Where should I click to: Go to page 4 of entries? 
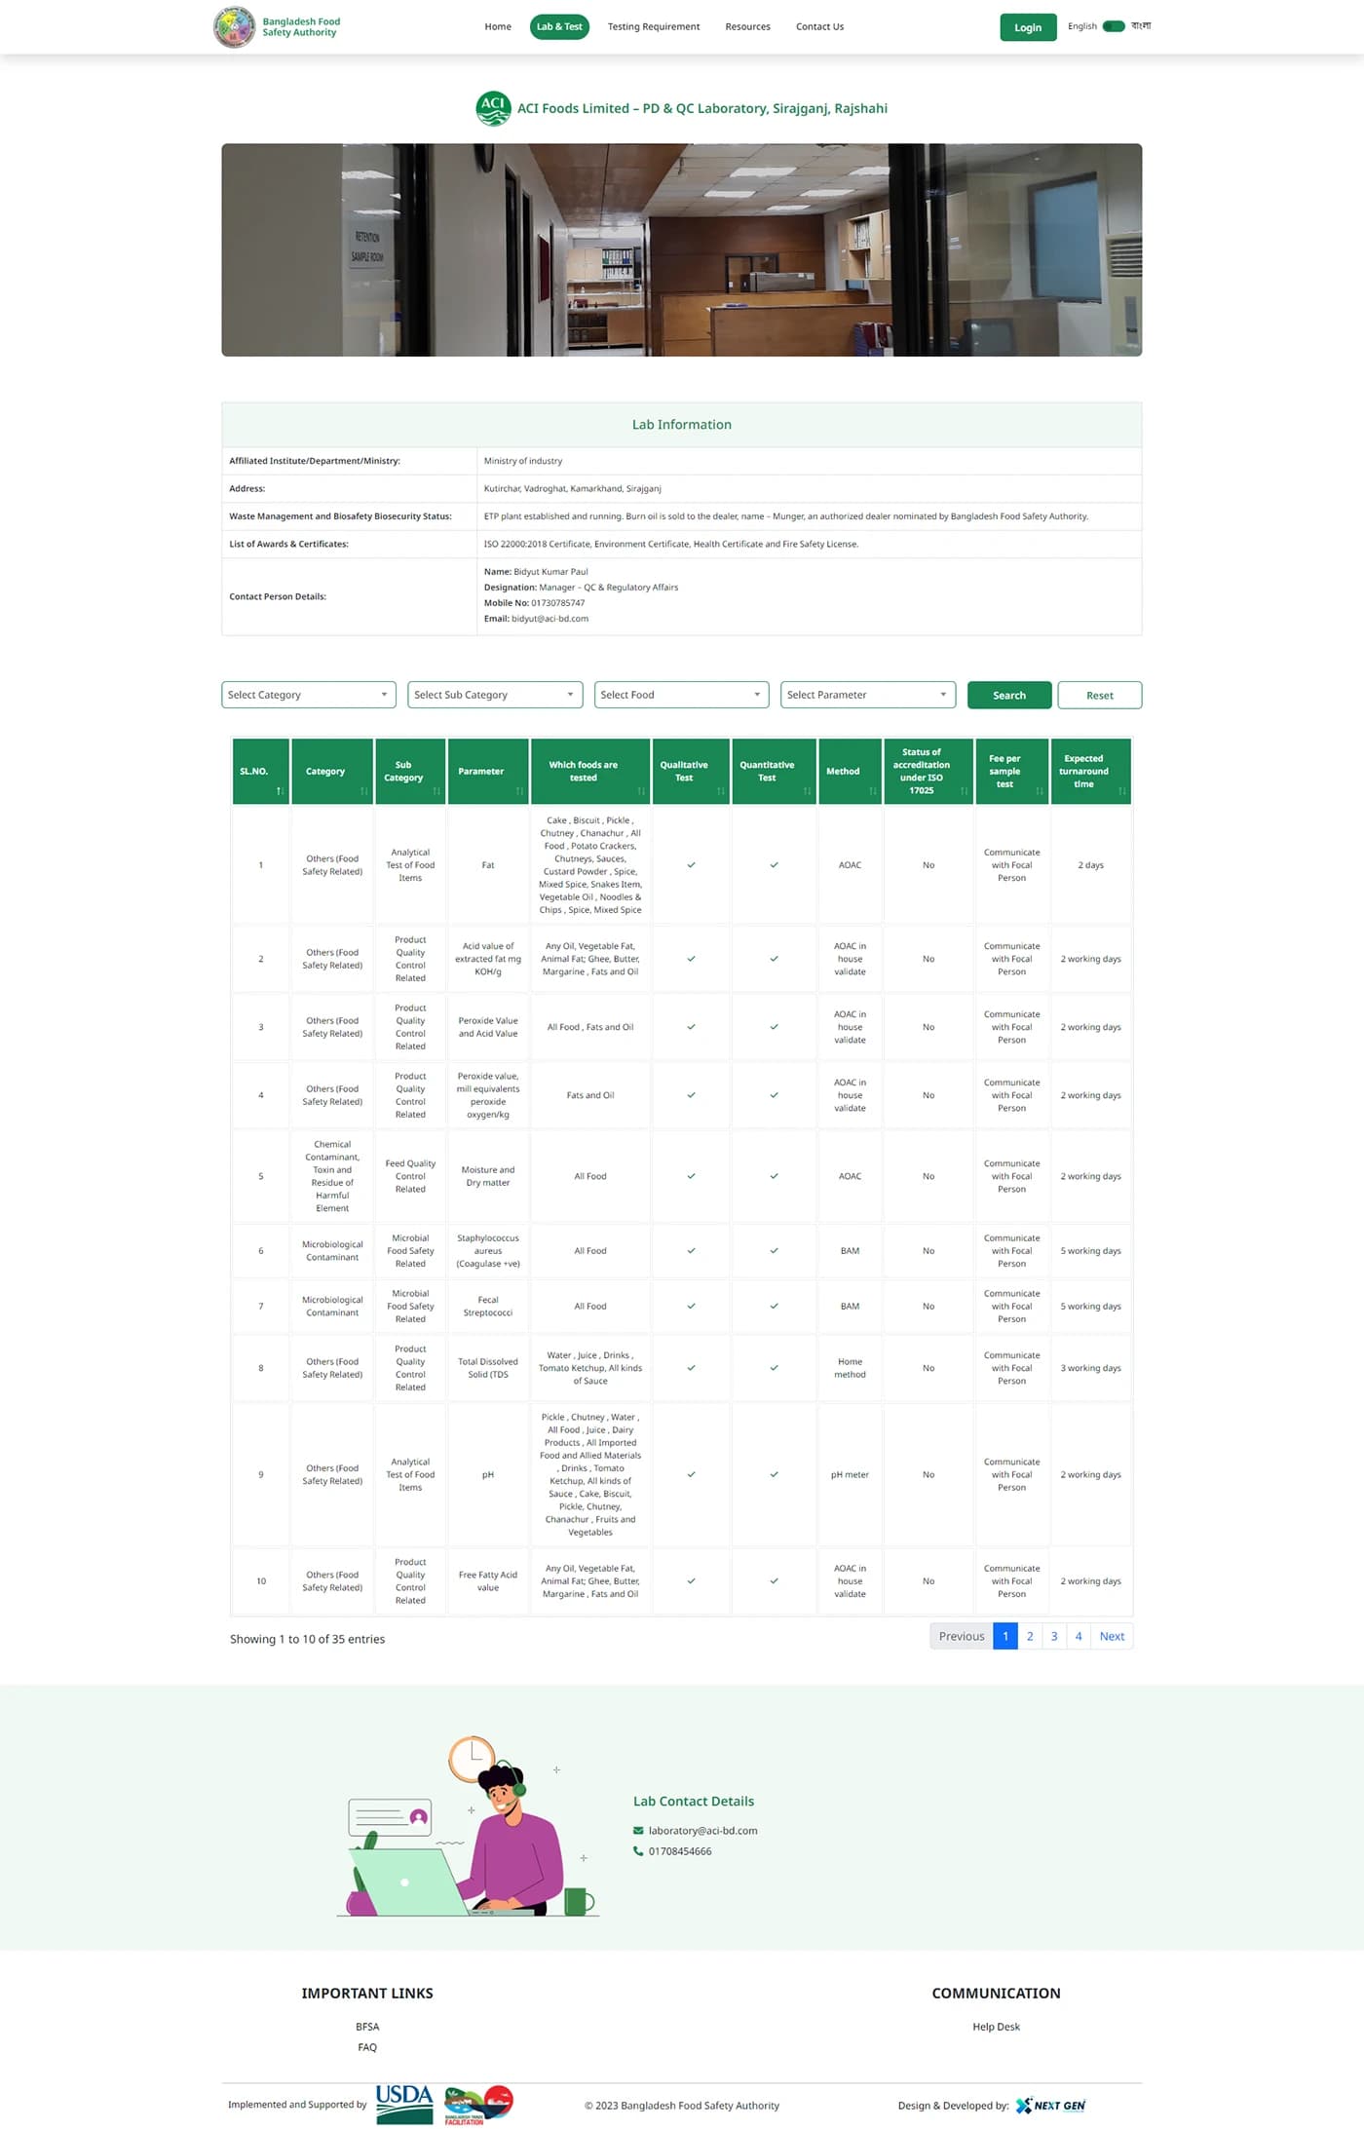tap(1079, 1636)
